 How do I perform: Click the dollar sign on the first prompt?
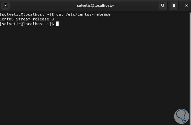click(x=53, y=14)
